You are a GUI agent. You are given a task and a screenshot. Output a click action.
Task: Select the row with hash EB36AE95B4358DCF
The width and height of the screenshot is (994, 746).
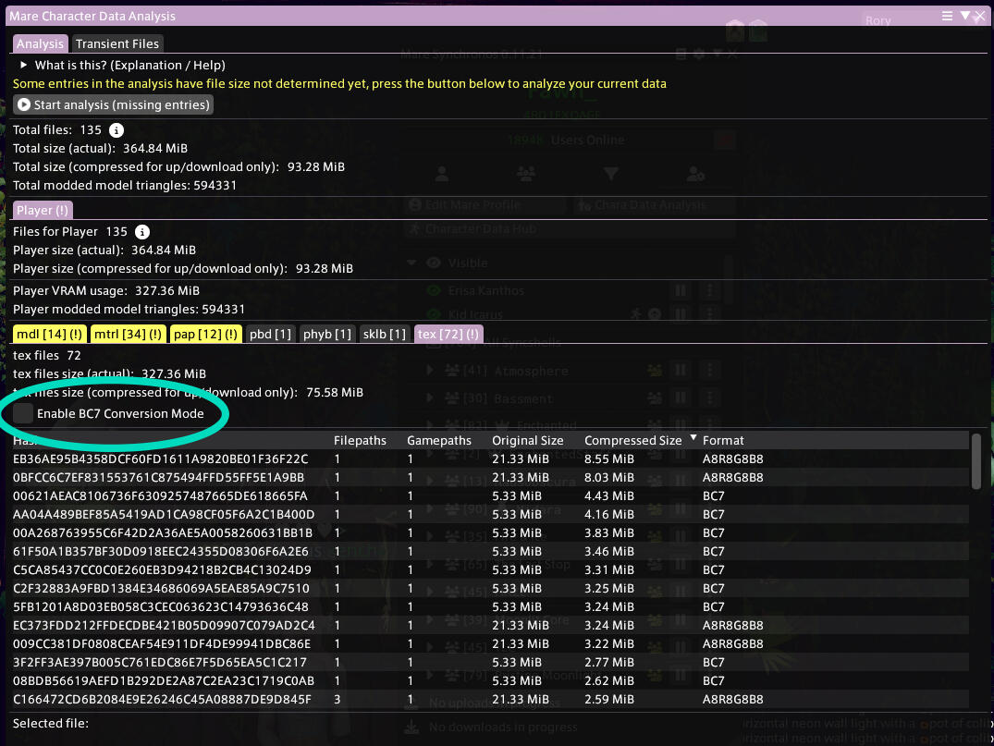pyautogui.click(x=160, y=459)
